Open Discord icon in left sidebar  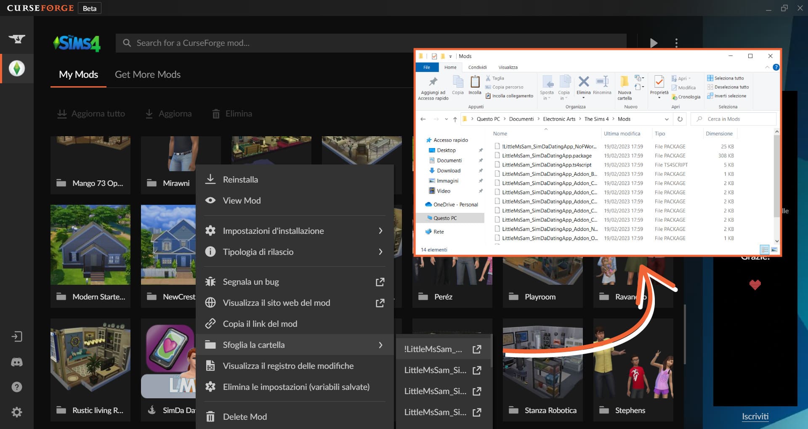tap(17, 362)
